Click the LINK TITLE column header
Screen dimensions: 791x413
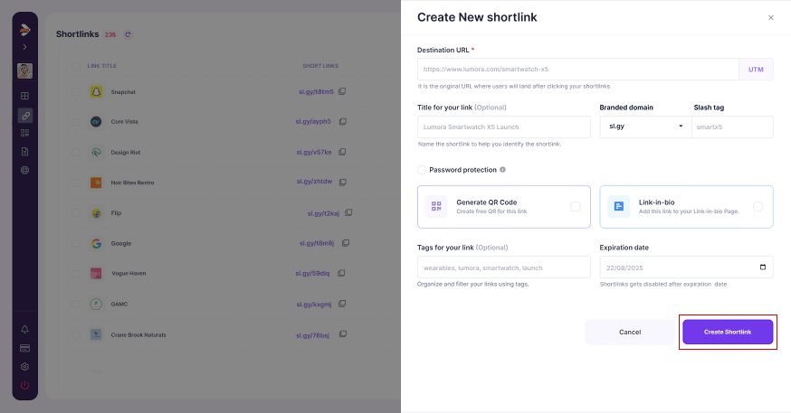click(x=102, y=66)
